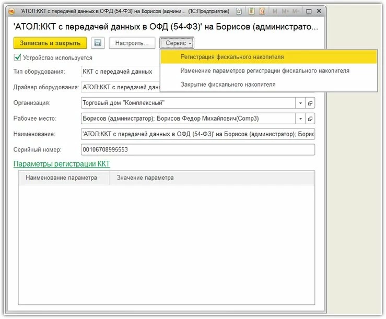Select Регистрация фискального накопителя menu item
This screenshot has width=386, height=319.
click(232, 57)
